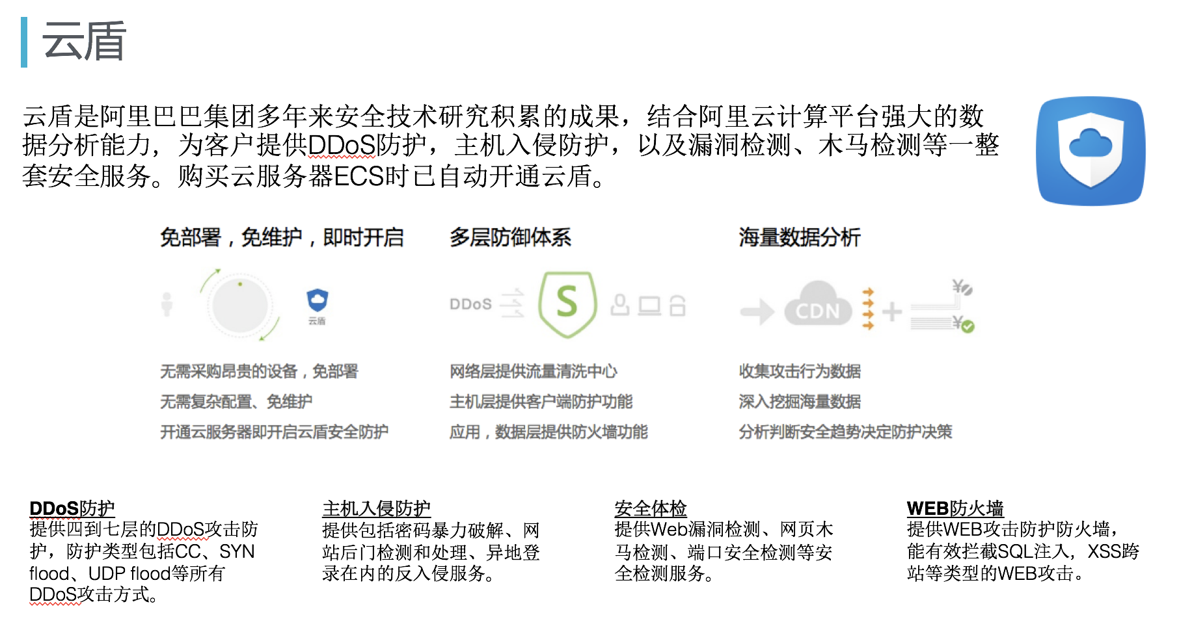Viewport: 1179px width, 628px height.
Task: Click the gray monitor icon beside the S shield
Action: pos(649,306)
